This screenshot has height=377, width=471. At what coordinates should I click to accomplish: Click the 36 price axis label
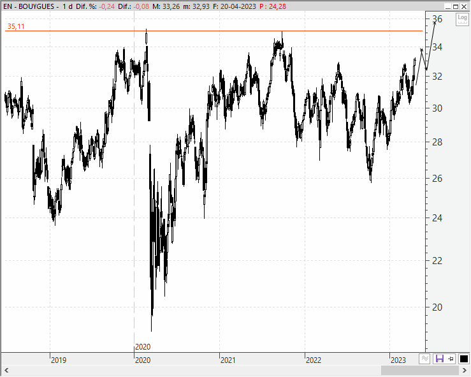tap(437, 19)
